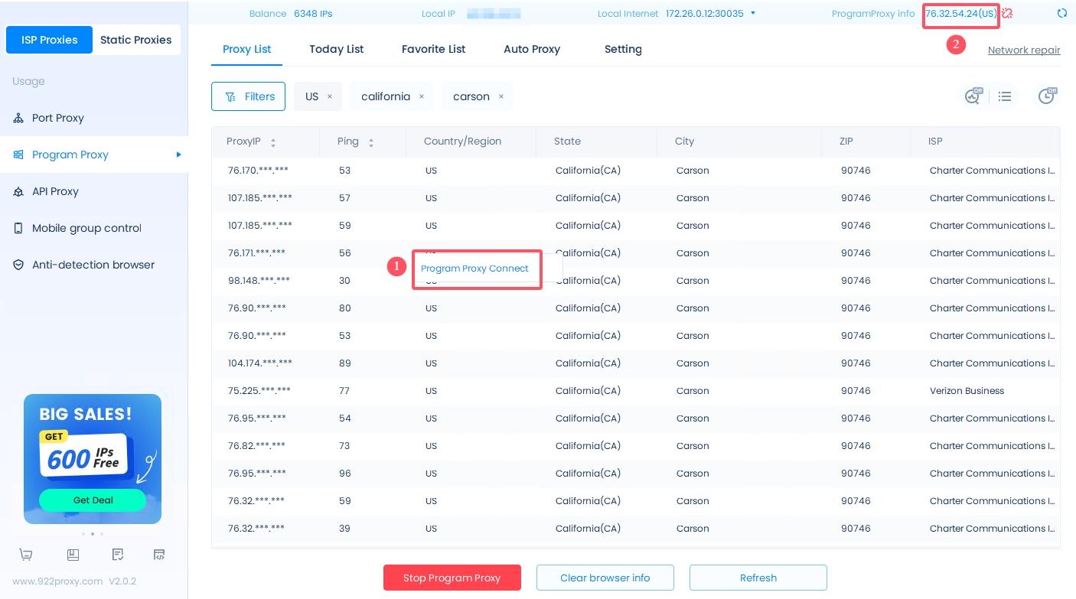This screenshot has width=1076, height=599.
Task: Click the Stop Program Proxy button
Action: [452, 578]
